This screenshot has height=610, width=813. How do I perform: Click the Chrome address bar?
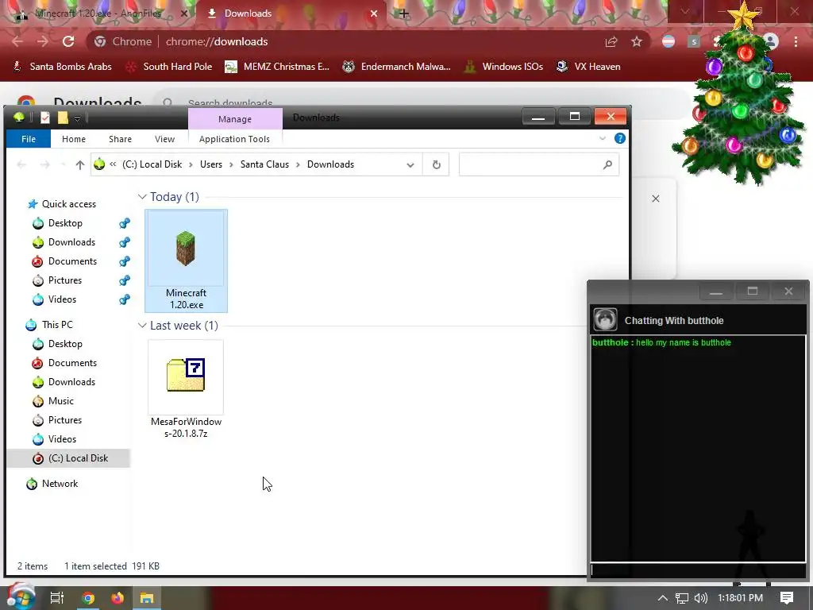pyautogui.click(x=342, y=41)
